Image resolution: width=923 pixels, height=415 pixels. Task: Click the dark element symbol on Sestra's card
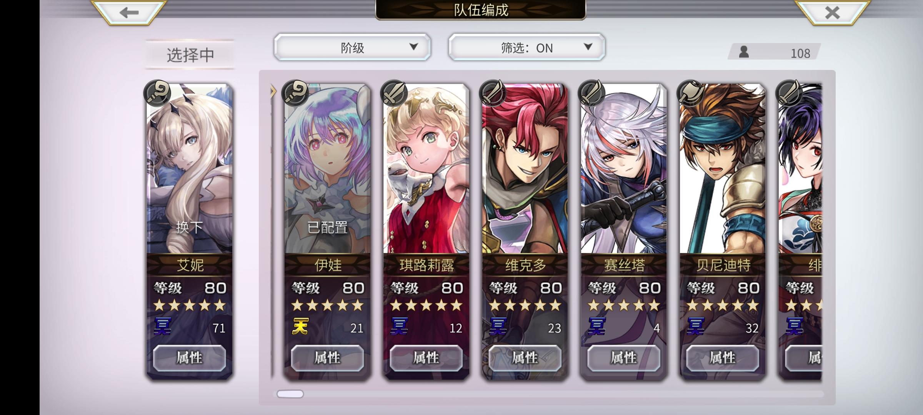(x=597, y=327)
